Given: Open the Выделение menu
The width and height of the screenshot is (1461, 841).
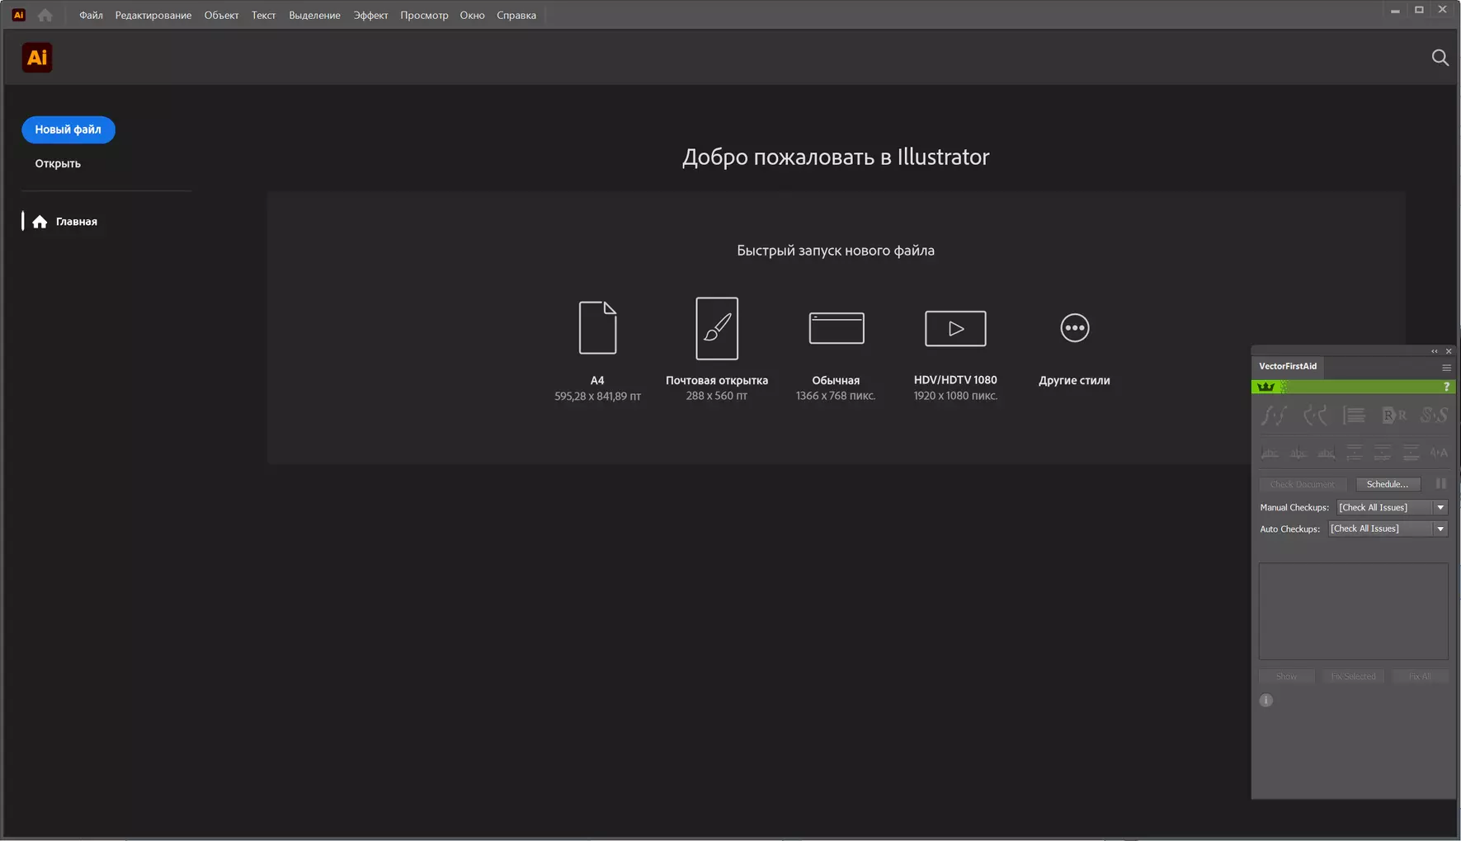Looking at the screenshot, I should 314,15.
